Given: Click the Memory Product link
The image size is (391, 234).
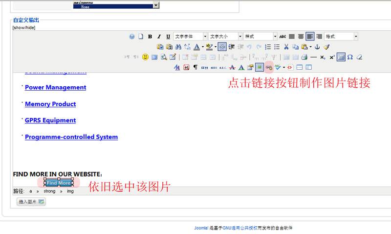Looking at the screenshot, I should point(50,104).
